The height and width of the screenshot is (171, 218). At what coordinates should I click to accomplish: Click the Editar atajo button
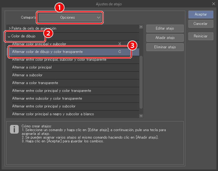pyautogui.click(x=165, y=28)
